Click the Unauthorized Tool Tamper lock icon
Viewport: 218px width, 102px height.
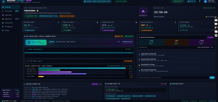pos(140,65)
